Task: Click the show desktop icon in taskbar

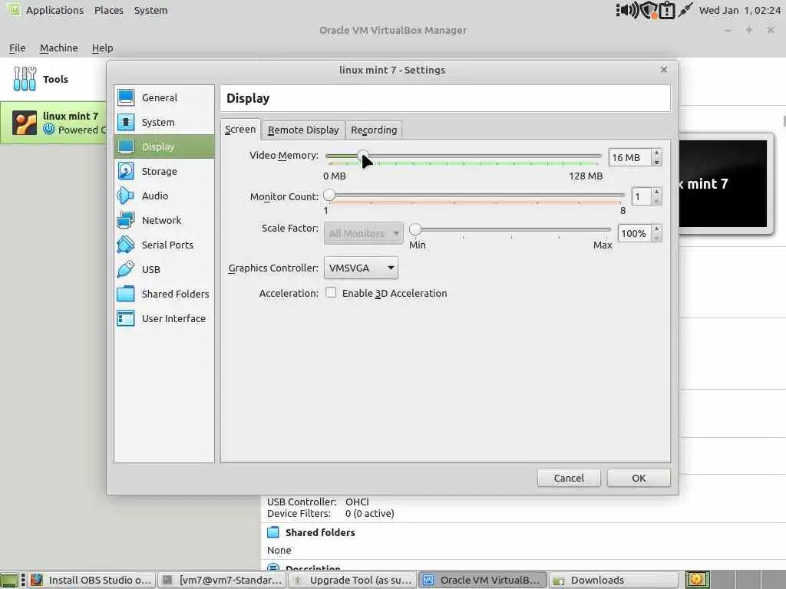Action: (x=9, y=580)
